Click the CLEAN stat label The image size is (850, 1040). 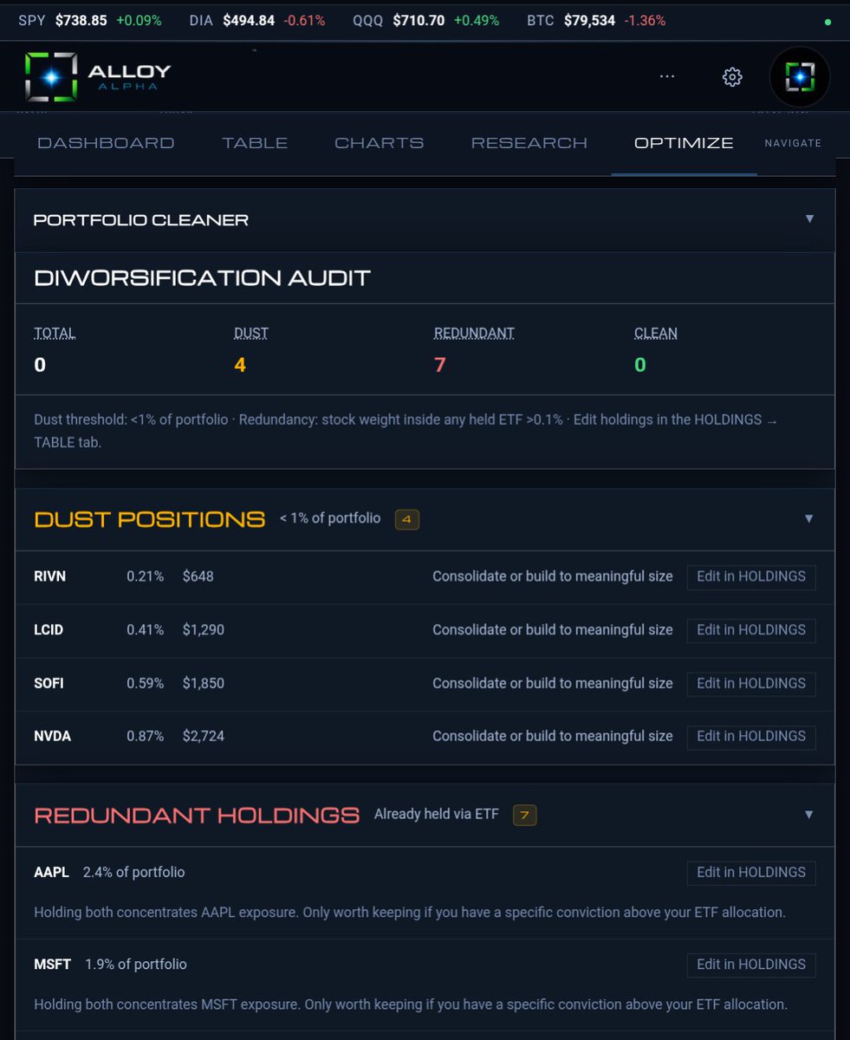(x=656, y=334)
